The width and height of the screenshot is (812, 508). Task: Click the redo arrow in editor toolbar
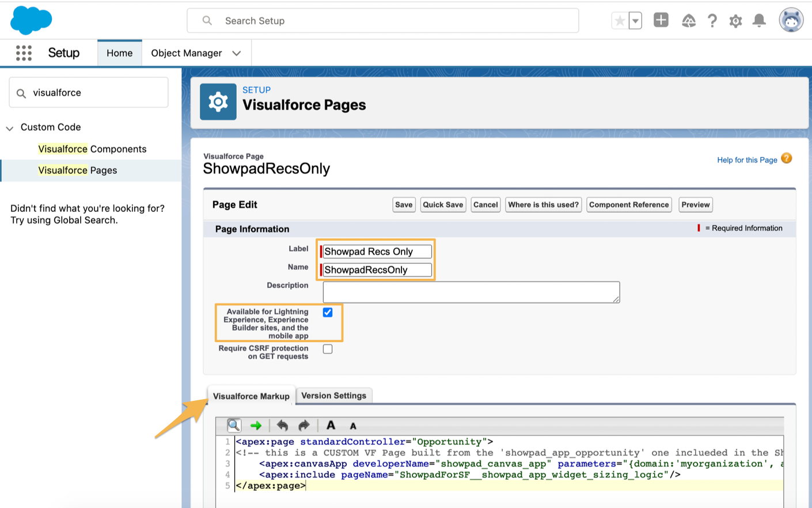point(304,426)
